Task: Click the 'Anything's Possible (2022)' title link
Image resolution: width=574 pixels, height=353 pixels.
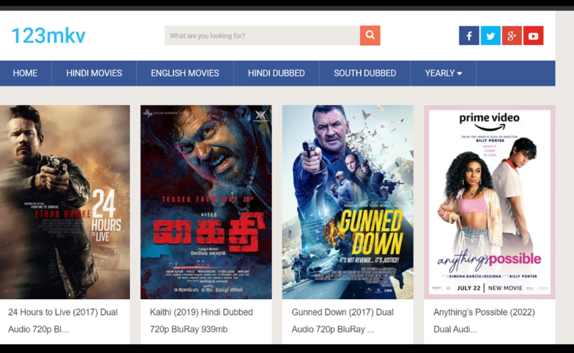Action: pyautogui.click(x=484, y=321)
